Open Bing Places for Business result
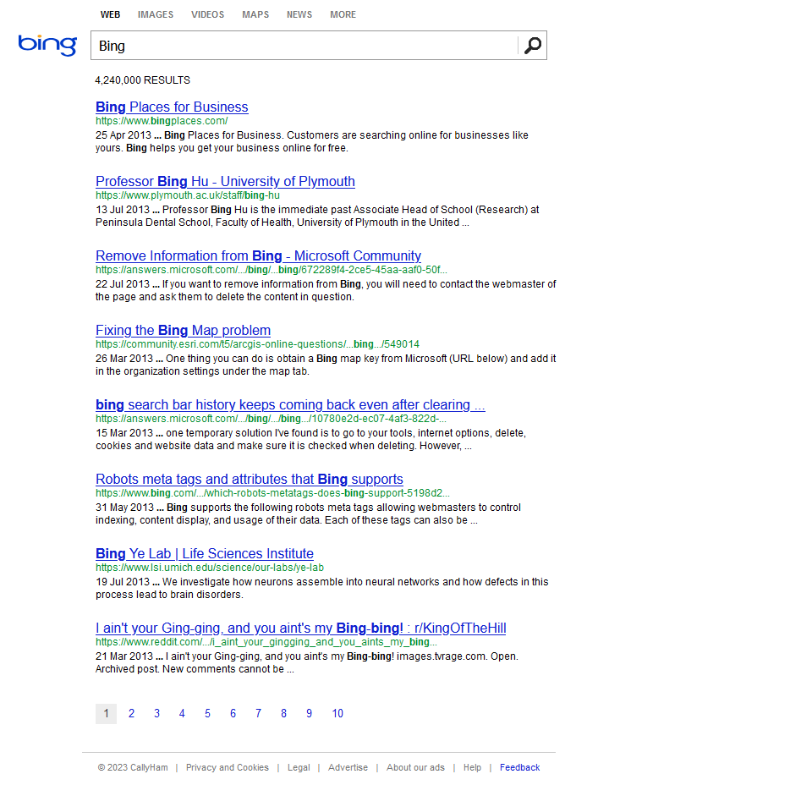Image resolution: width=812 pixels, height=796 pixels. 172,107
